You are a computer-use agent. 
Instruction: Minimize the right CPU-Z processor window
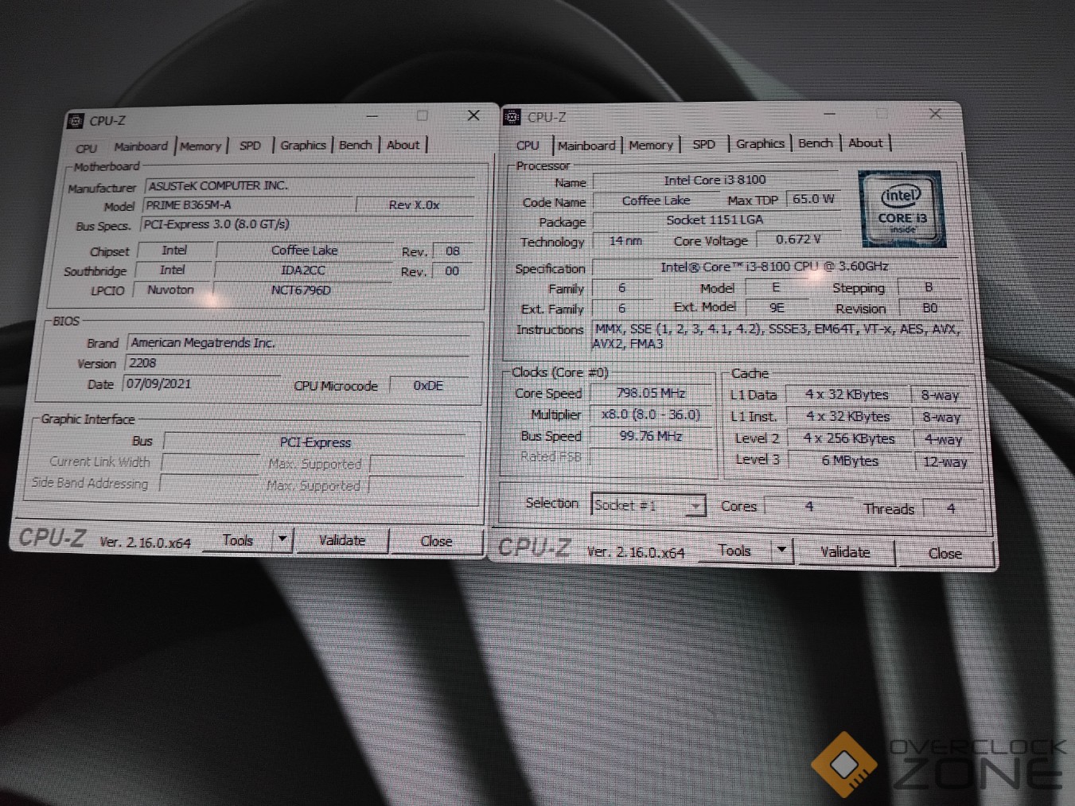tap(829, 114)
